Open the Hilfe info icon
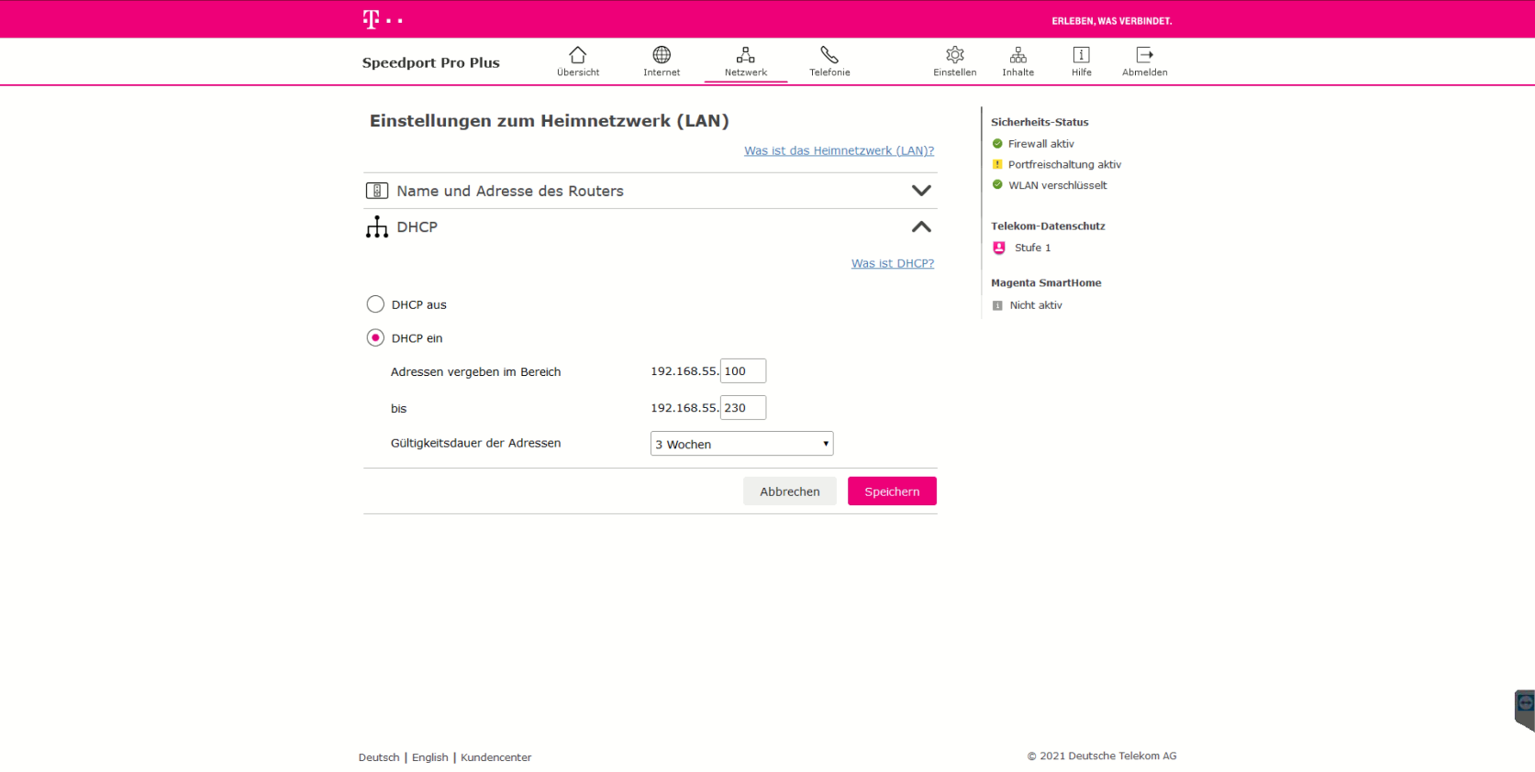This screenshot has height=772, width=1535. click(x=1081, y=55)
